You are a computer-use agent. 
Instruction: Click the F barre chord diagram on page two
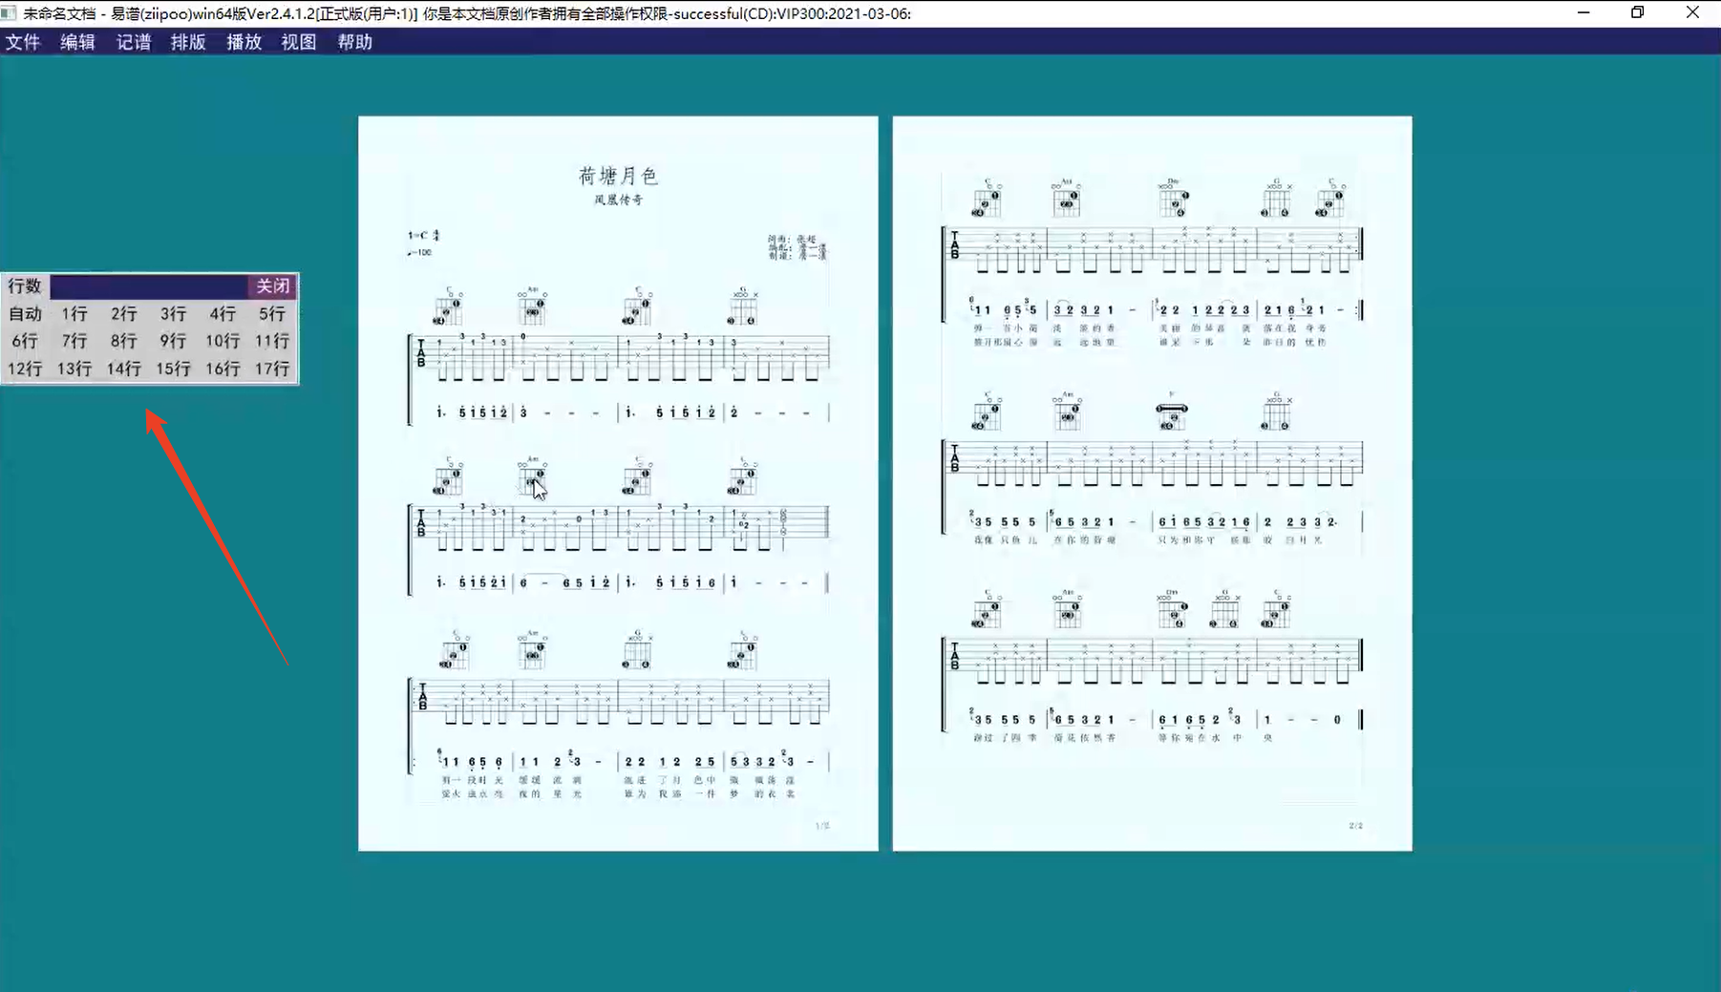click(1172, 414)
